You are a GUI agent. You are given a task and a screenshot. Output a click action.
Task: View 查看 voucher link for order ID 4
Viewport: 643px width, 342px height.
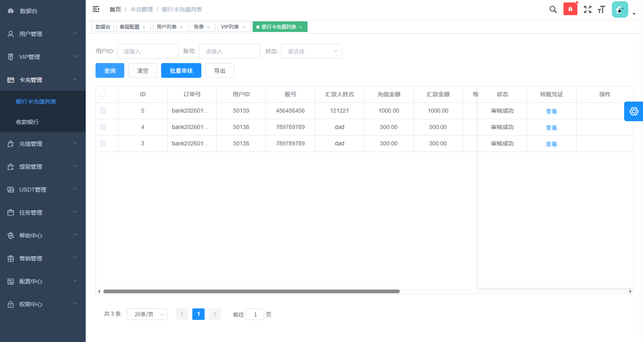click(551, 128)
